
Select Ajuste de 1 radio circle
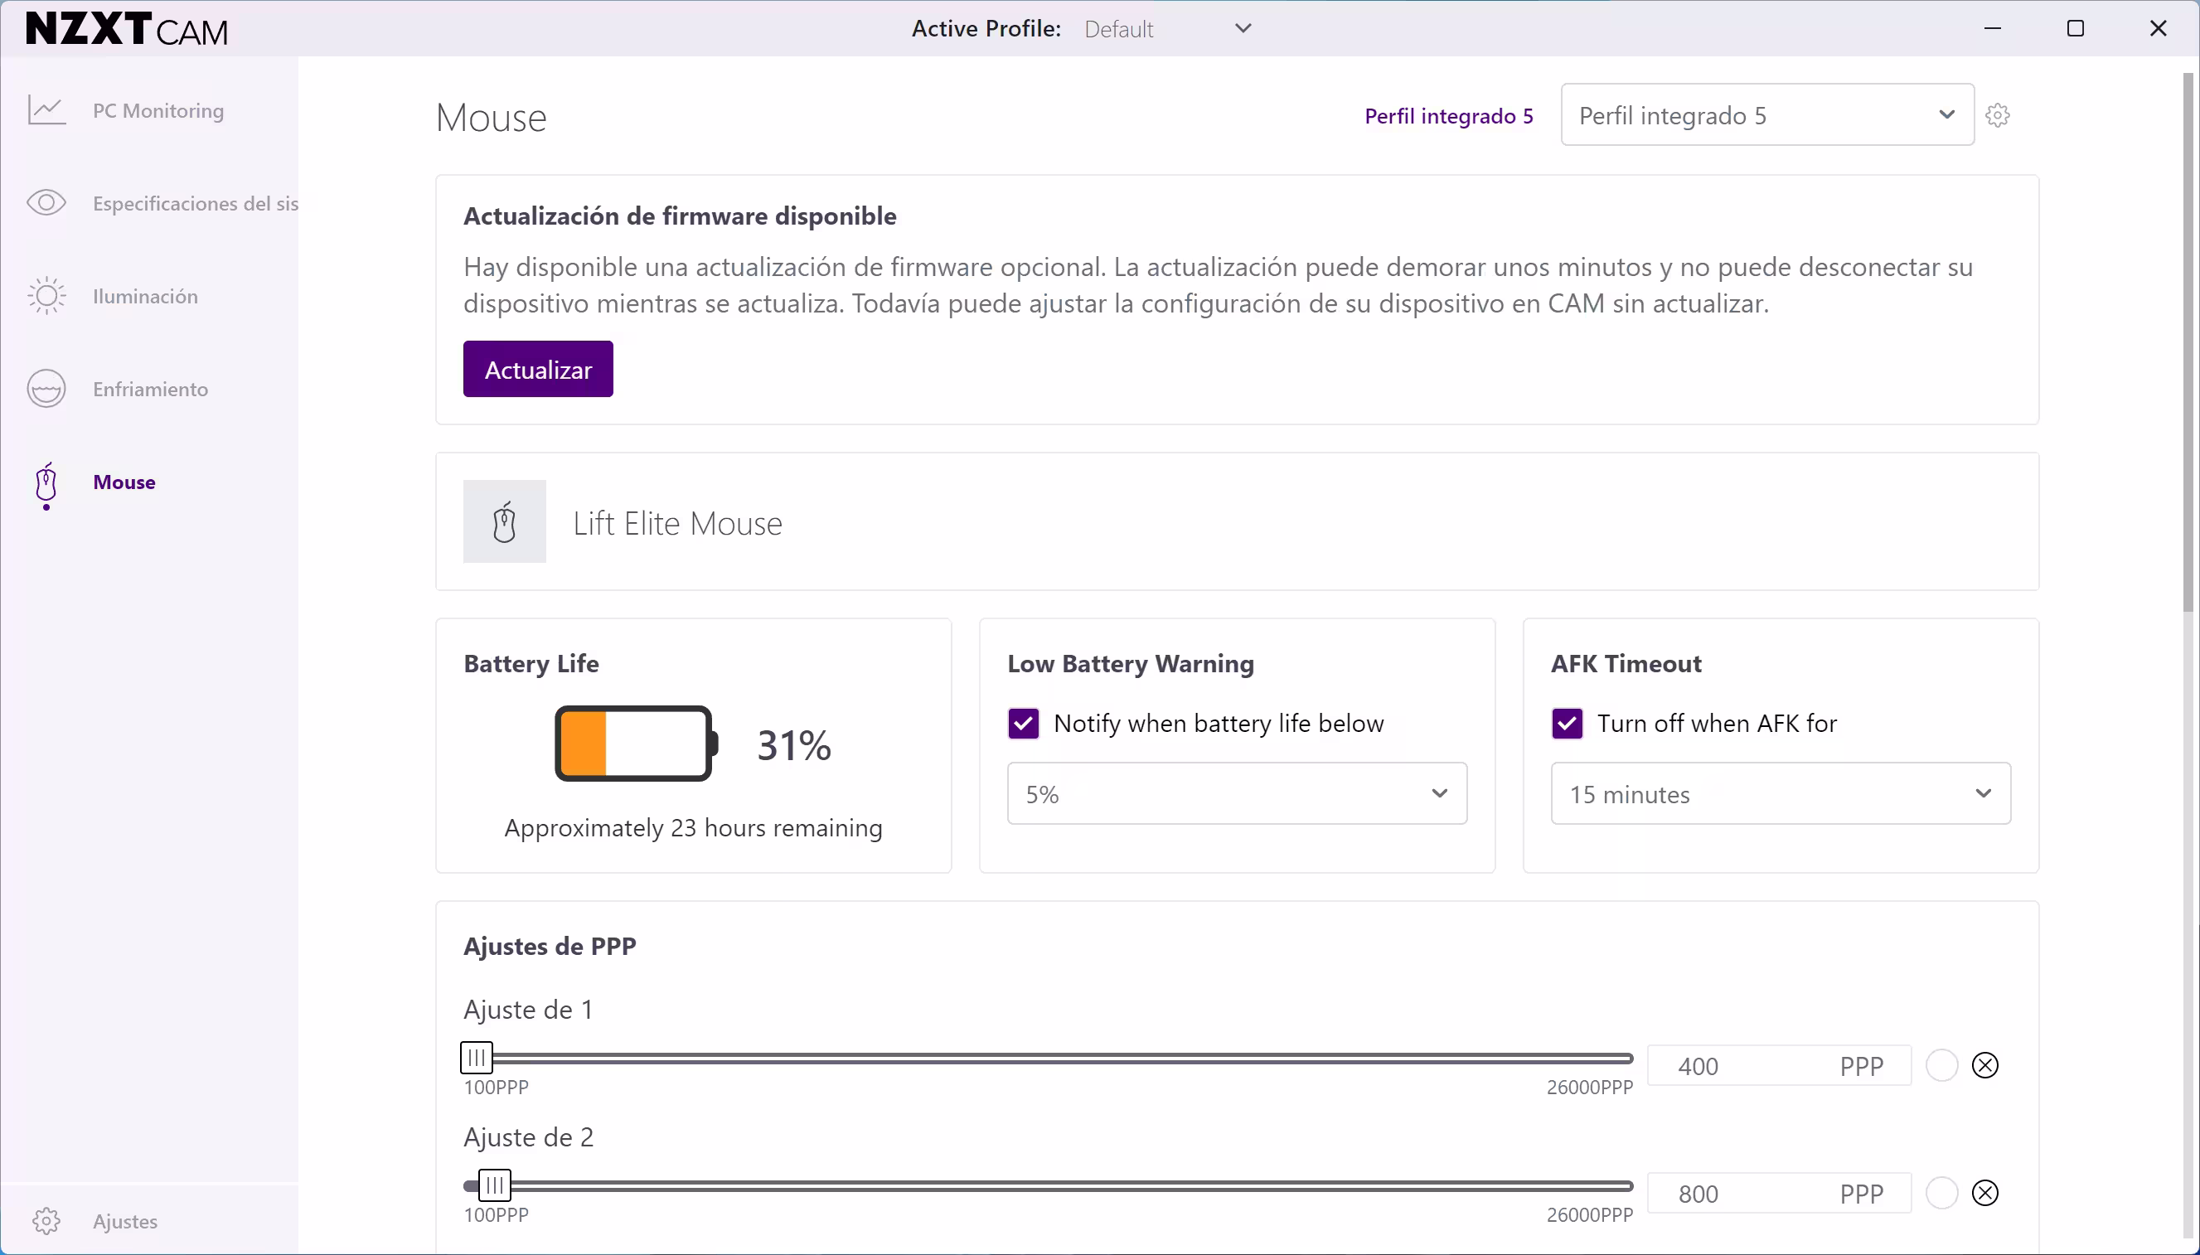pyautogui.click(x=1941, y=1065)
